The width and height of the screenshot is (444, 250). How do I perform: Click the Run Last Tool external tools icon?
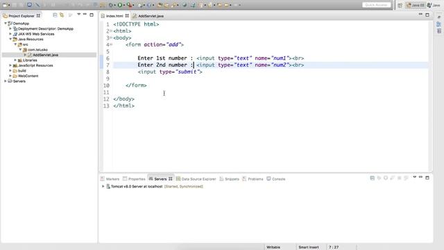click(130, 5)
